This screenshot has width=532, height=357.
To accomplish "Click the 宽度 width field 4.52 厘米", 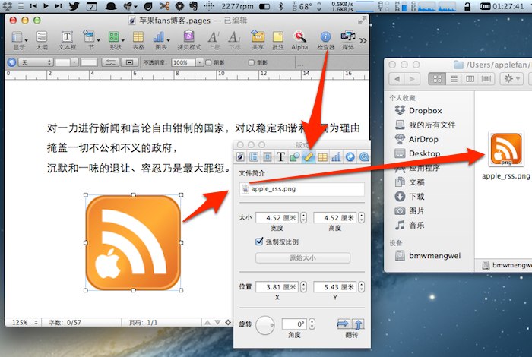I will (277, 218).
